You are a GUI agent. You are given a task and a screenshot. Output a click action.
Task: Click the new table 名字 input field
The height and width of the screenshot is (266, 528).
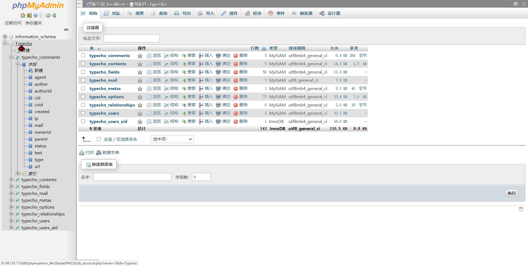(132, 177)
